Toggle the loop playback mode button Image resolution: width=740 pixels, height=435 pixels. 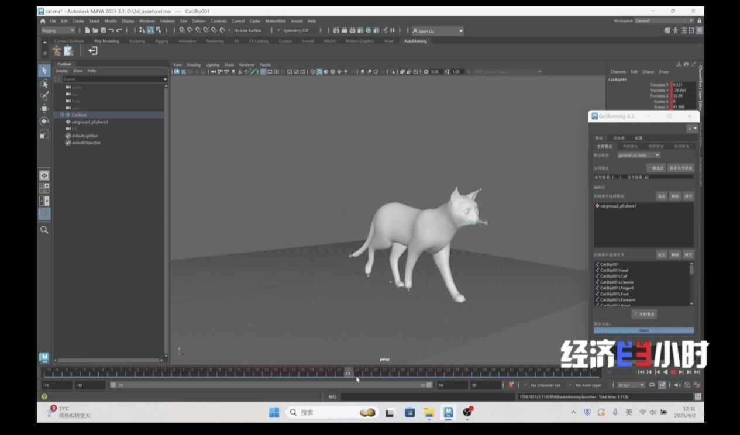point(652,385)
